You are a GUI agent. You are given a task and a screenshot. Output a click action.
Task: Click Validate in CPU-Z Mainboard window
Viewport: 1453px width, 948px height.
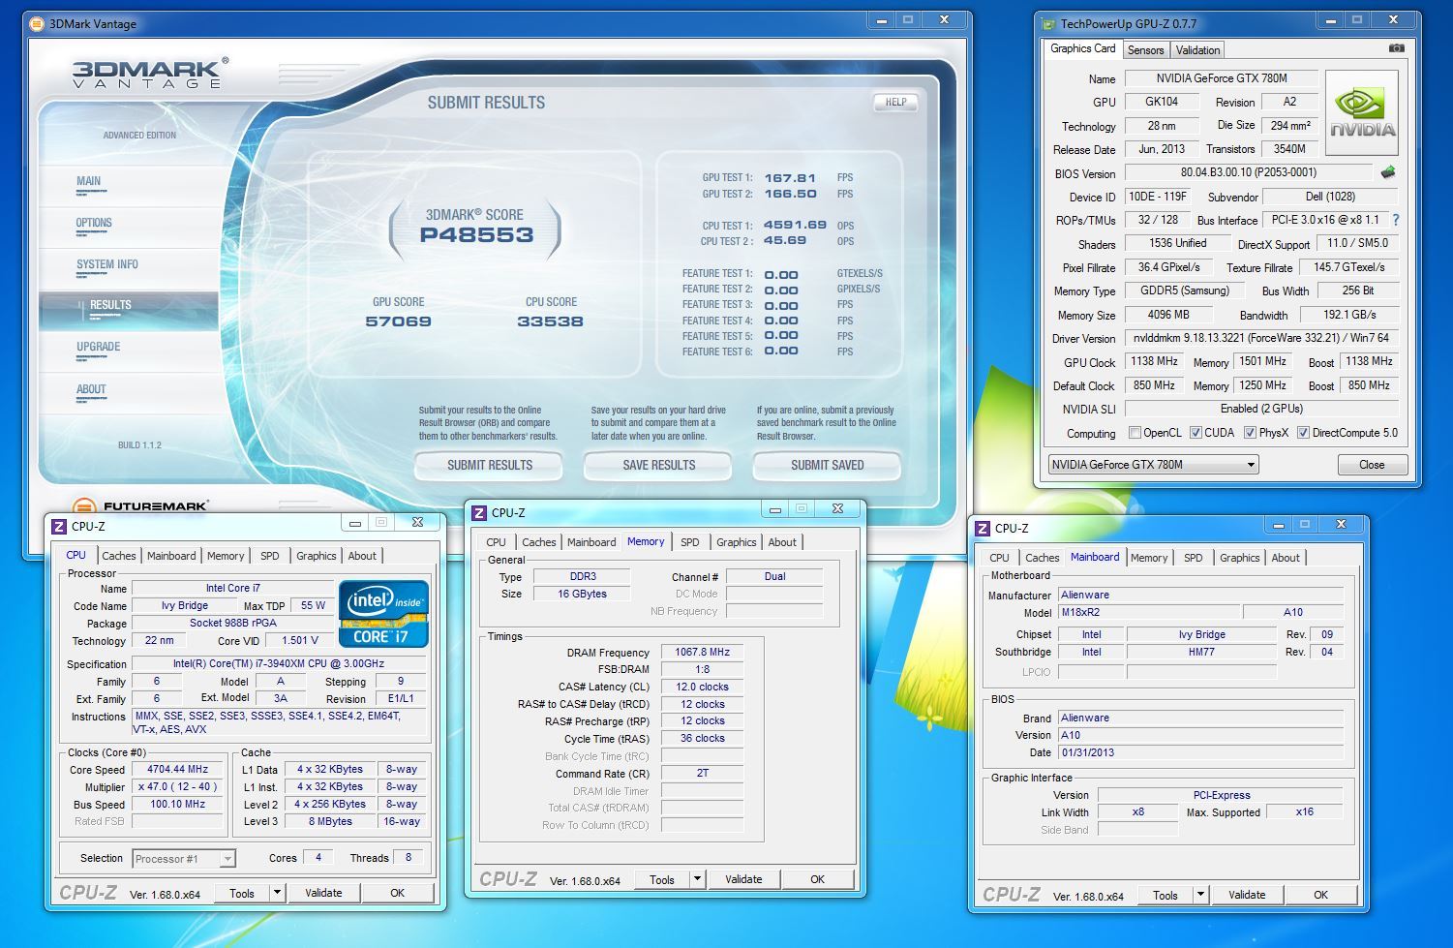pyautogui.click(x=1247, y=895)
